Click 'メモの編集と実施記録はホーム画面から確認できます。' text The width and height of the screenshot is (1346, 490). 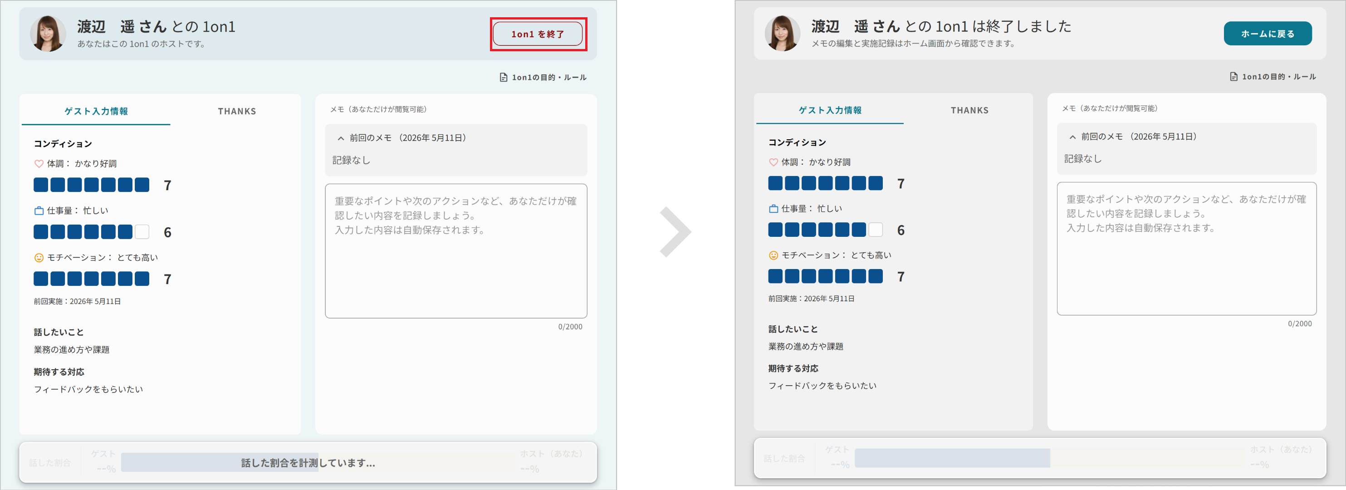914,44
